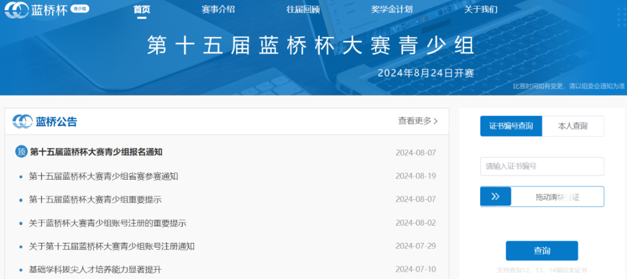Go to 往届回顾 in navigation

[x=302, y=10]
